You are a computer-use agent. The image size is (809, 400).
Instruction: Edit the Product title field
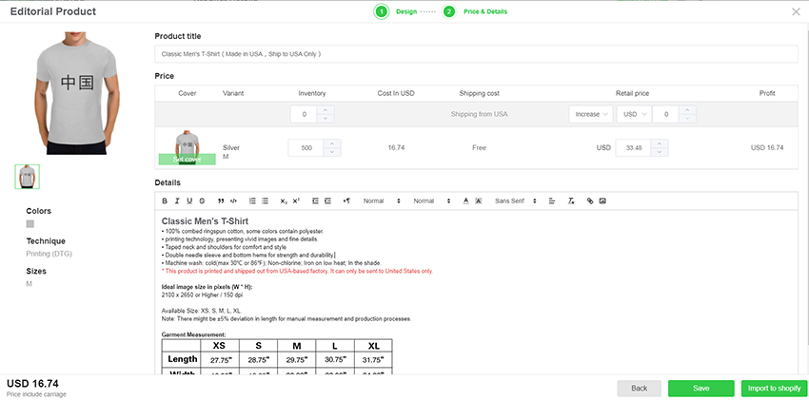476,54
